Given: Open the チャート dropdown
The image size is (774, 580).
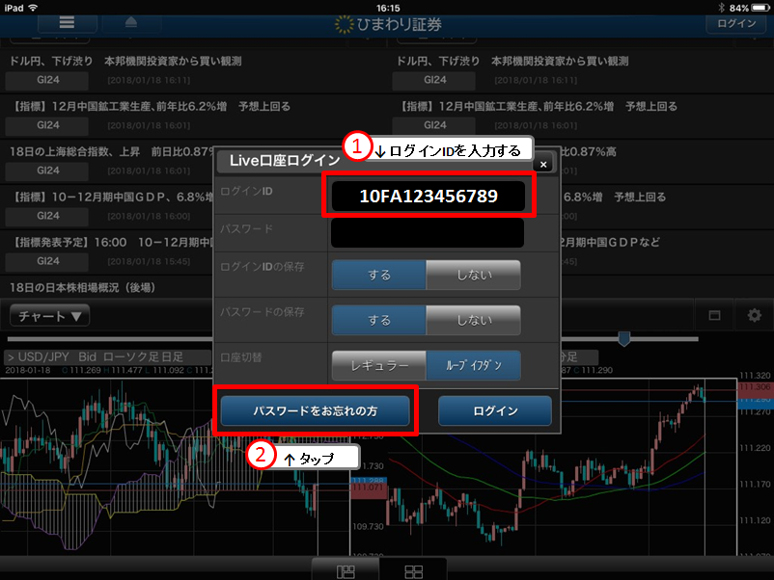Looking at the screenshot, I should (x=49, y=316).
